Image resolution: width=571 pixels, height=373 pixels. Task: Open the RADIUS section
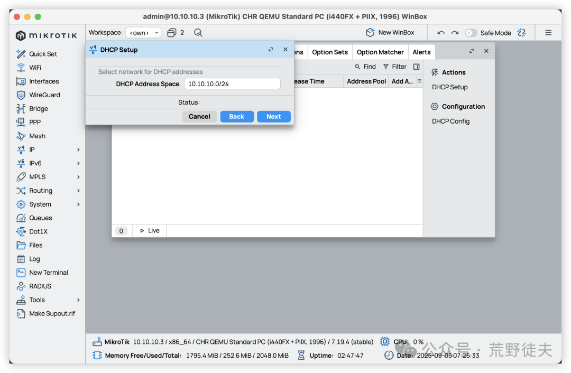(40, 286)
